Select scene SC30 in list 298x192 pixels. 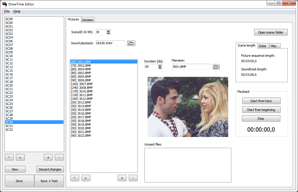(x=34, y=123)
